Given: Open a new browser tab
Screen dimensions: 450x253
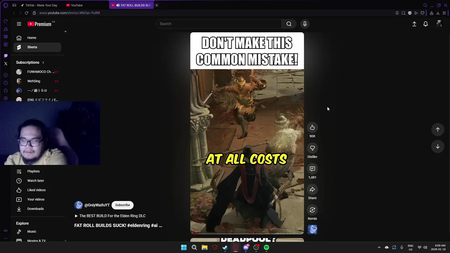Looking at the screenshot, I should [156, 5].
